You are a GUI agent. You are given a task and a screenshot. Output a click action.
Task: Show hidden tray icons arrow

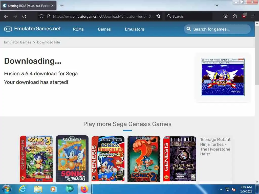coord(221,189)
